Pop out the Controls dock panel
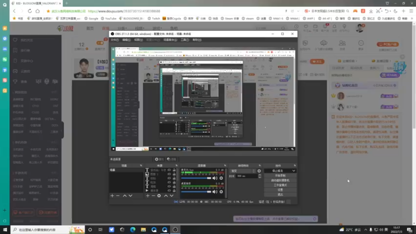 pyautogui.click(x=294, y=165)
